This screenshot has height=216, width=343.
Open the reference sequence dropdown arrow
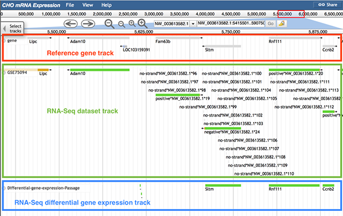(x=193, y=23)
